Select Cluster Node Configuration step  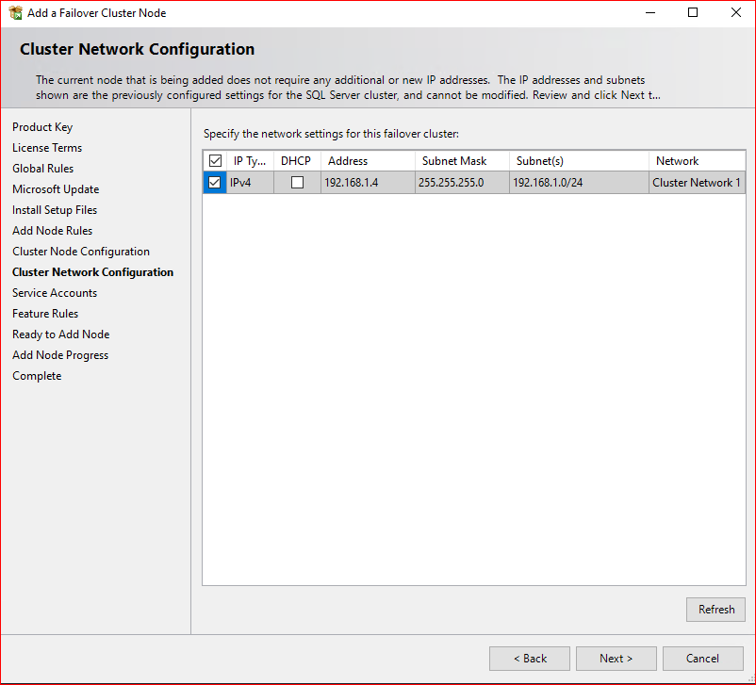point(81,252)
